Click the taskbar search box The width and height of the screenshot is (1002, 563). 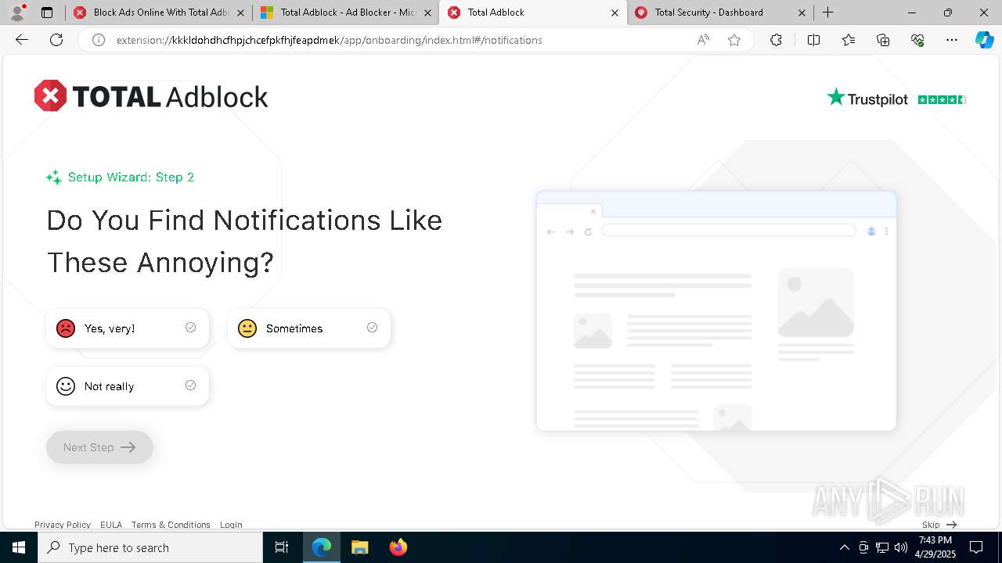[x=150, y=547]
